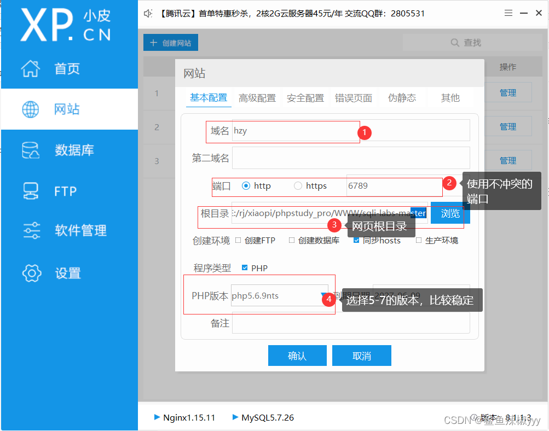This screenshot has width=549, height=431.
Task: Open the hamburger menu at top right
Action: coord(508,13)
